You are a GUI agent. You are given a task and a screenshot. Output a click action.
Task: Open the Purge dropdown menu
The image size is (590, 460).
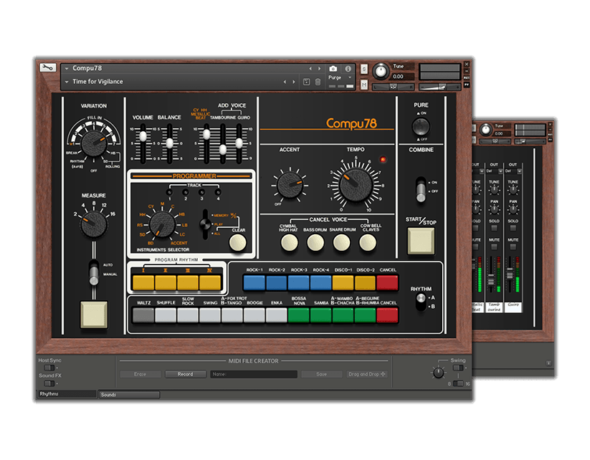pyautogui.click(x=339, y=77)
